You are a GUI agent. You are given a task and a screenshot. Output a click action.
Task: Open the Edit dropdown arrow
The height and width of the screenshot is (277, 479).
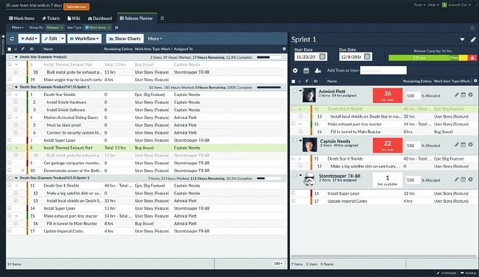click(63, 39)
